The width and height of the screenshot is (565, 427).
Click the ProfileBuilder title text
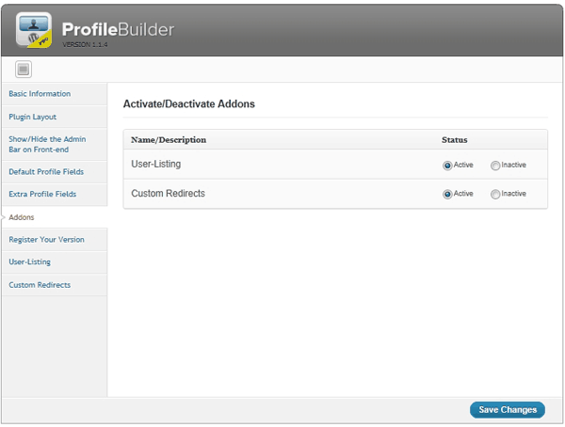(118, 29)
